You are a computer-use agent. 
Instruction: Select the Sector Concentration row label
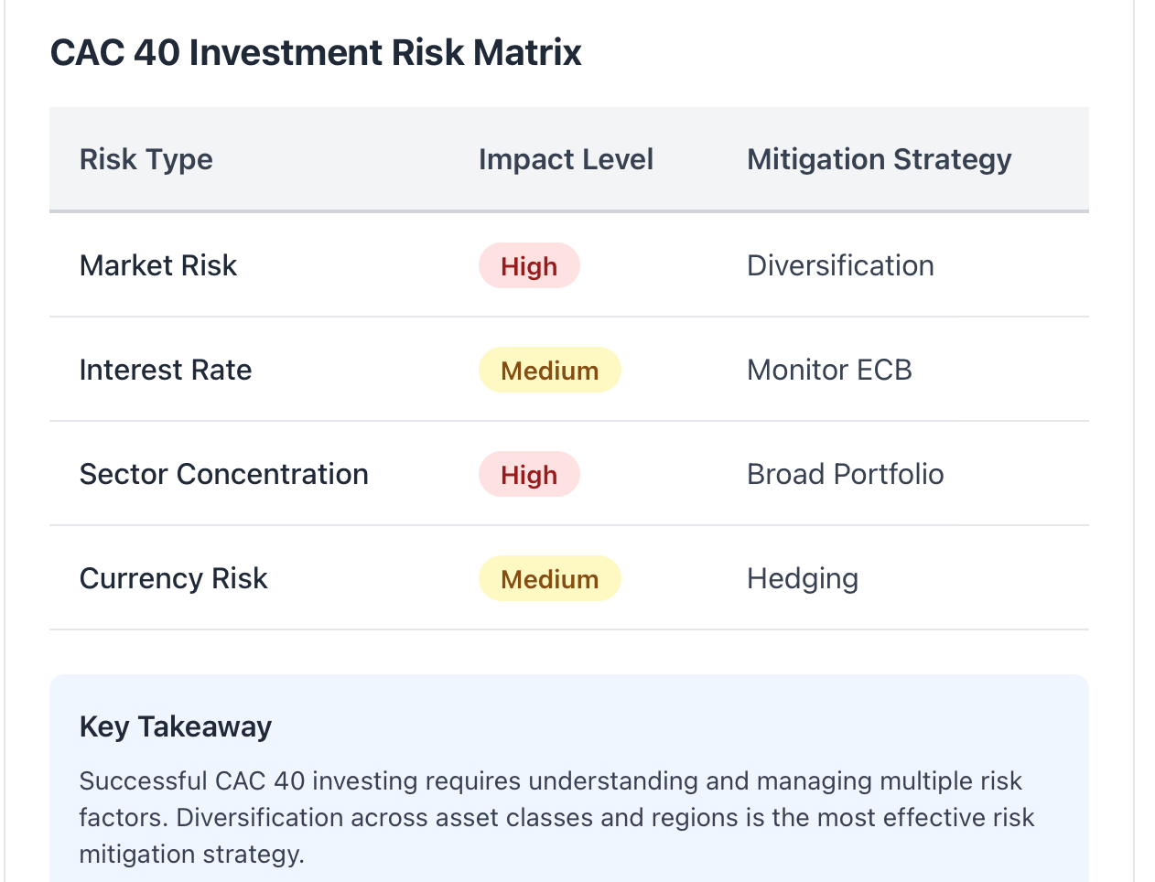(224, 474)
